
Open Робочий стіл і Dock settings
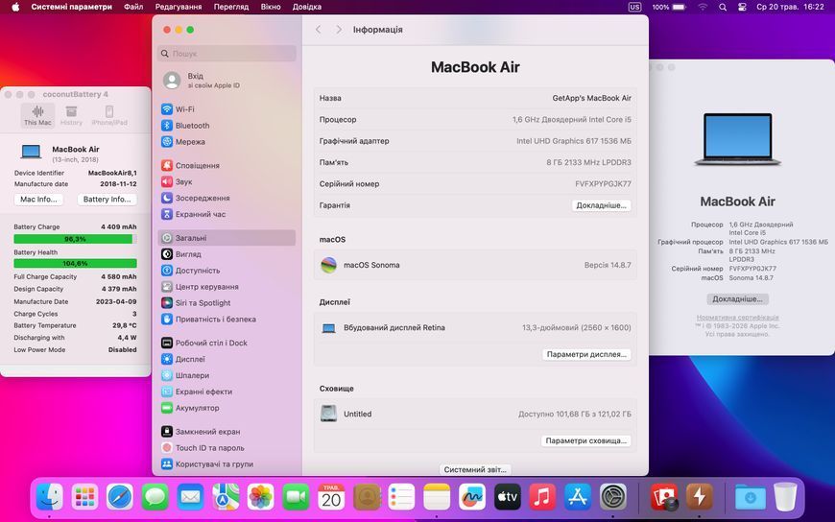coord(227,343)
